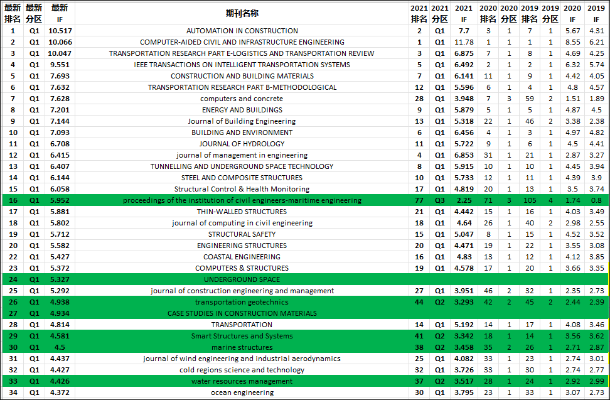This screenshot has height=400, width=610.
Task: Select CONSTRUCTION AND BUILDING MATERIALS cell
Action: (x=242, y=76)
